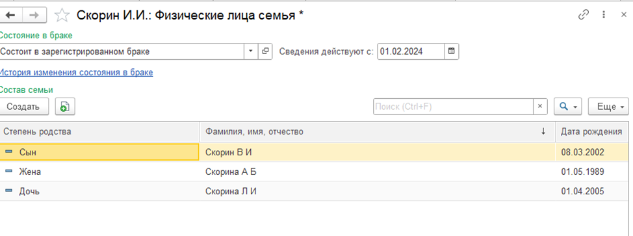Image resolution: width=633 pixels, height=236 pixels.
Task: Clear search with the x button
Action: tap(540, 107)
